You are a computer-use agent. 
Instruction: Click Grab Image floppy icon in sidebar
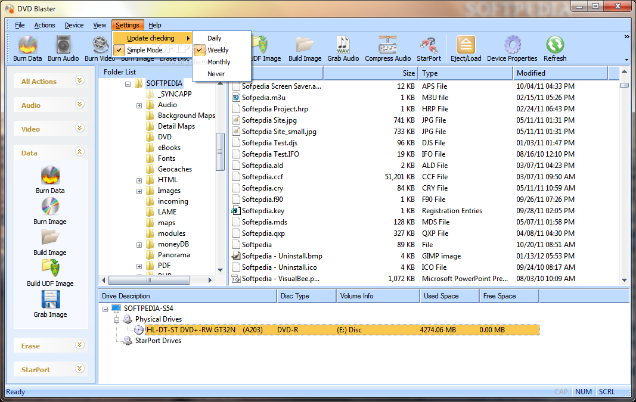[50, 300]
